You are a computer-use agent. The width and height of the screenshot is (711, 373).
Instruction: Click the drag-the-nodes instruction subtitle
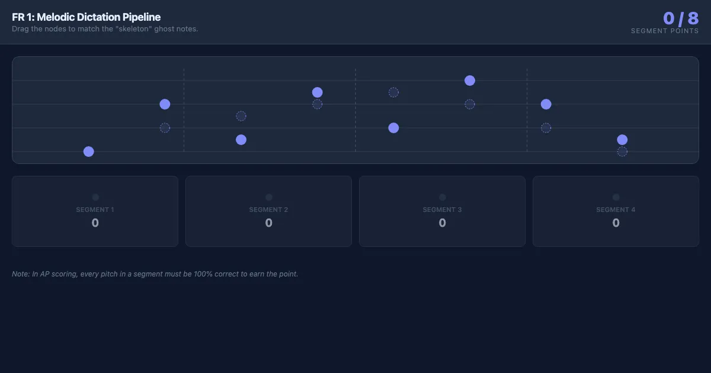coord(105,28)
